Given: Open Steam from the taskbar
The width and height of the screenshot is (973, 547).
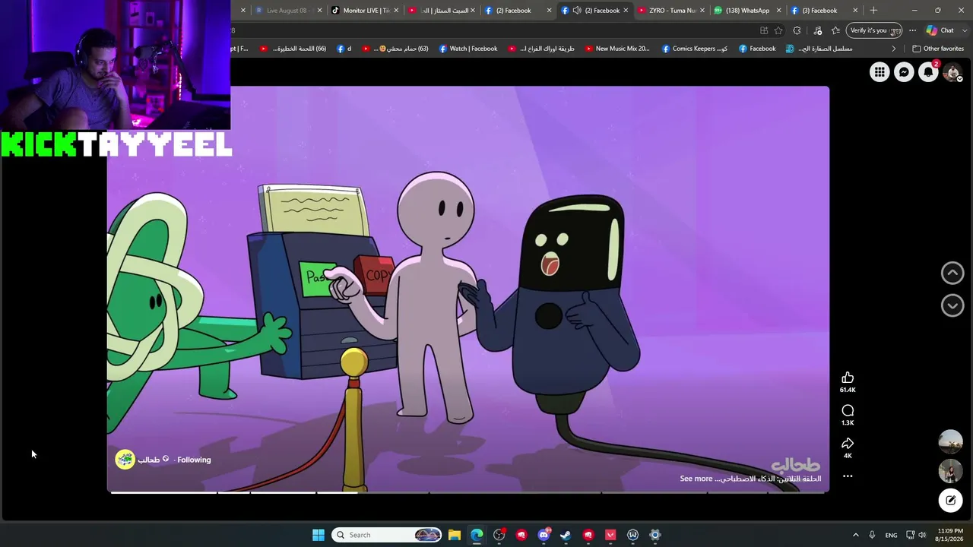Looking at the screenshot, I should 566,535.
